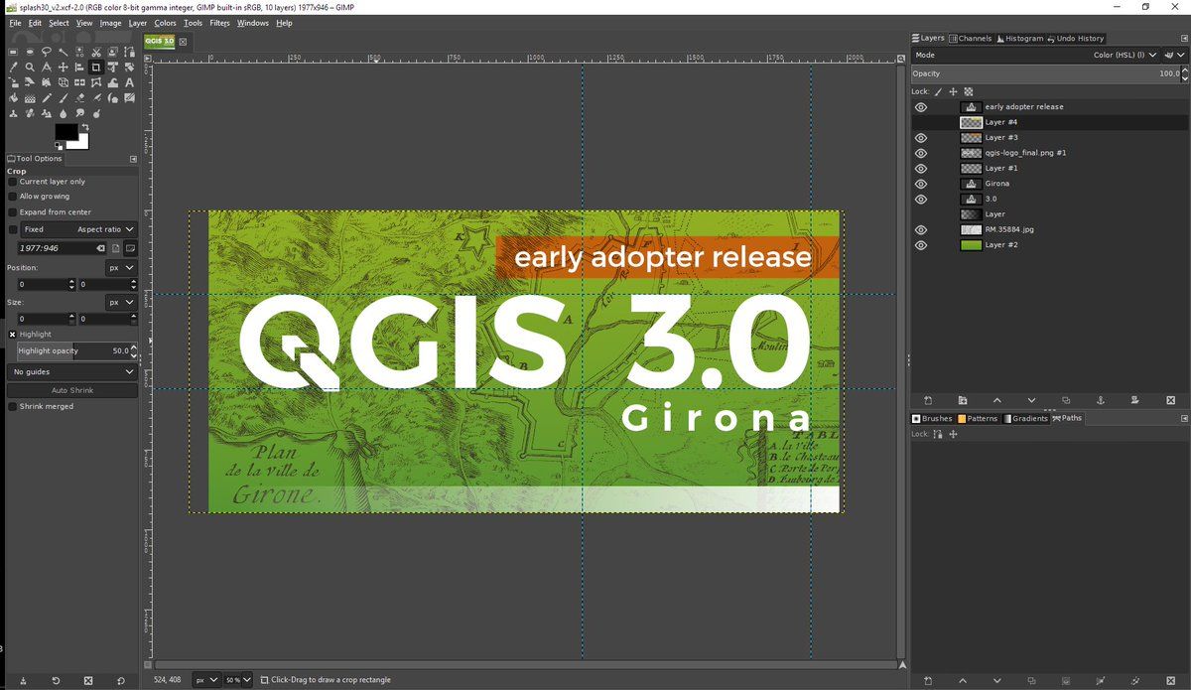Image resolution: width=1191 pixels, height=690 pixels.
Task: Select the Pencil tool
Action: point(47,98)
